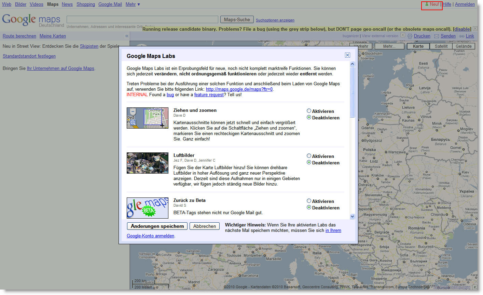Open the feature request link

click(209, 94)
